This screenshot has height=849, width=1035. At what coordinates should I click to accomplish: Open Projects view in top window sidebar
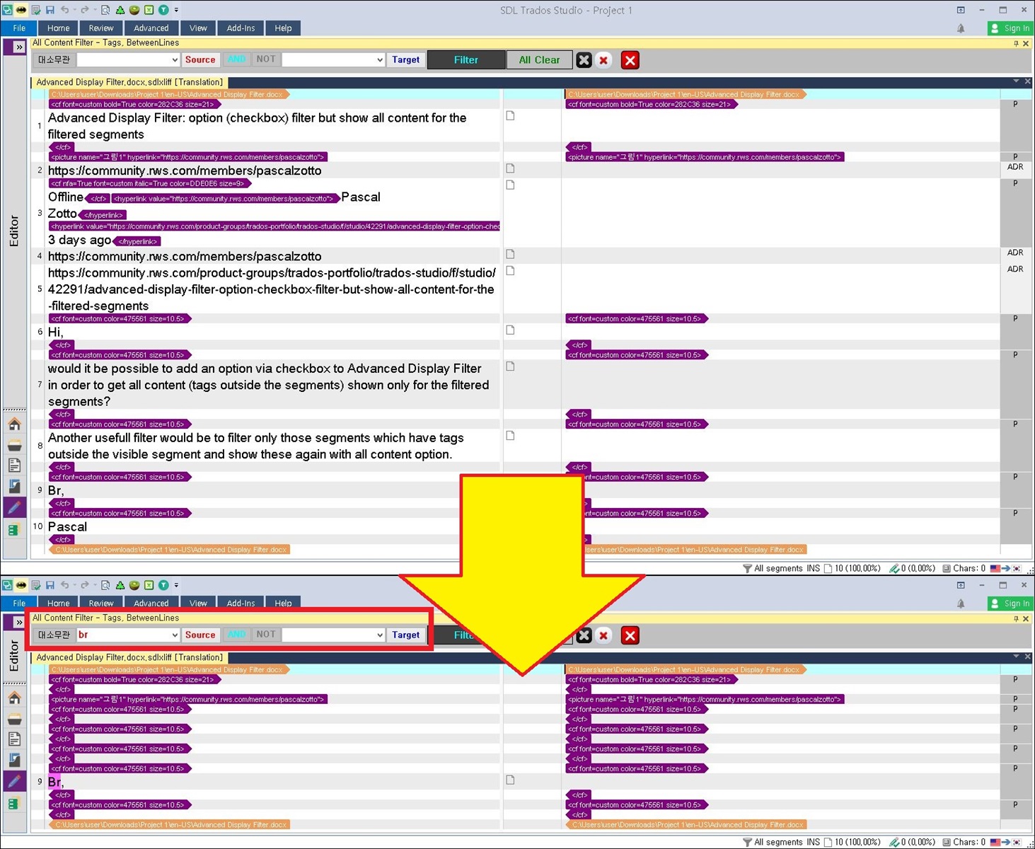[x=14, y=445]
